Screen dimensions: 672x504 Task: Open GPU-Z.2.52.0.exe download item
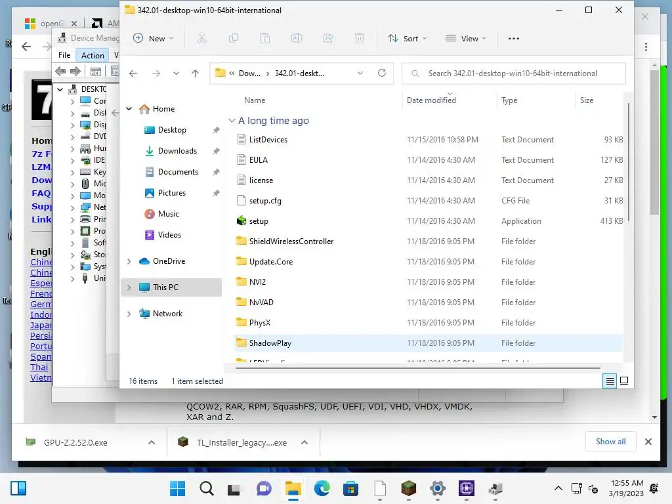[75, 442]
